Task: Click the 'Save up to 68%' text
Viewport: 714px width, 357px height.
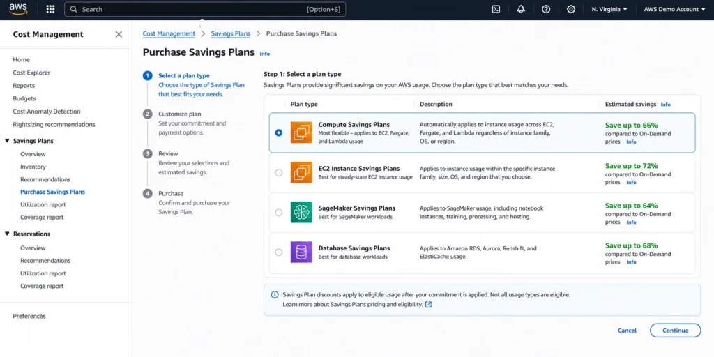Action: [x=631, y=245]
